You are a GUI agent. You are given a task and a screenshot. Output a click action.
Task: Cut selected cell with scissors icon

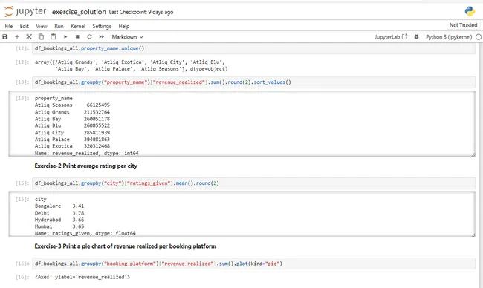tap(29, 37)
